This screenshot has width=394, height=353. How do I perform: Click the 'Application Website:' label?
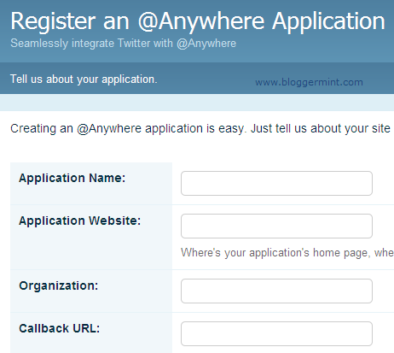(80, 221)
